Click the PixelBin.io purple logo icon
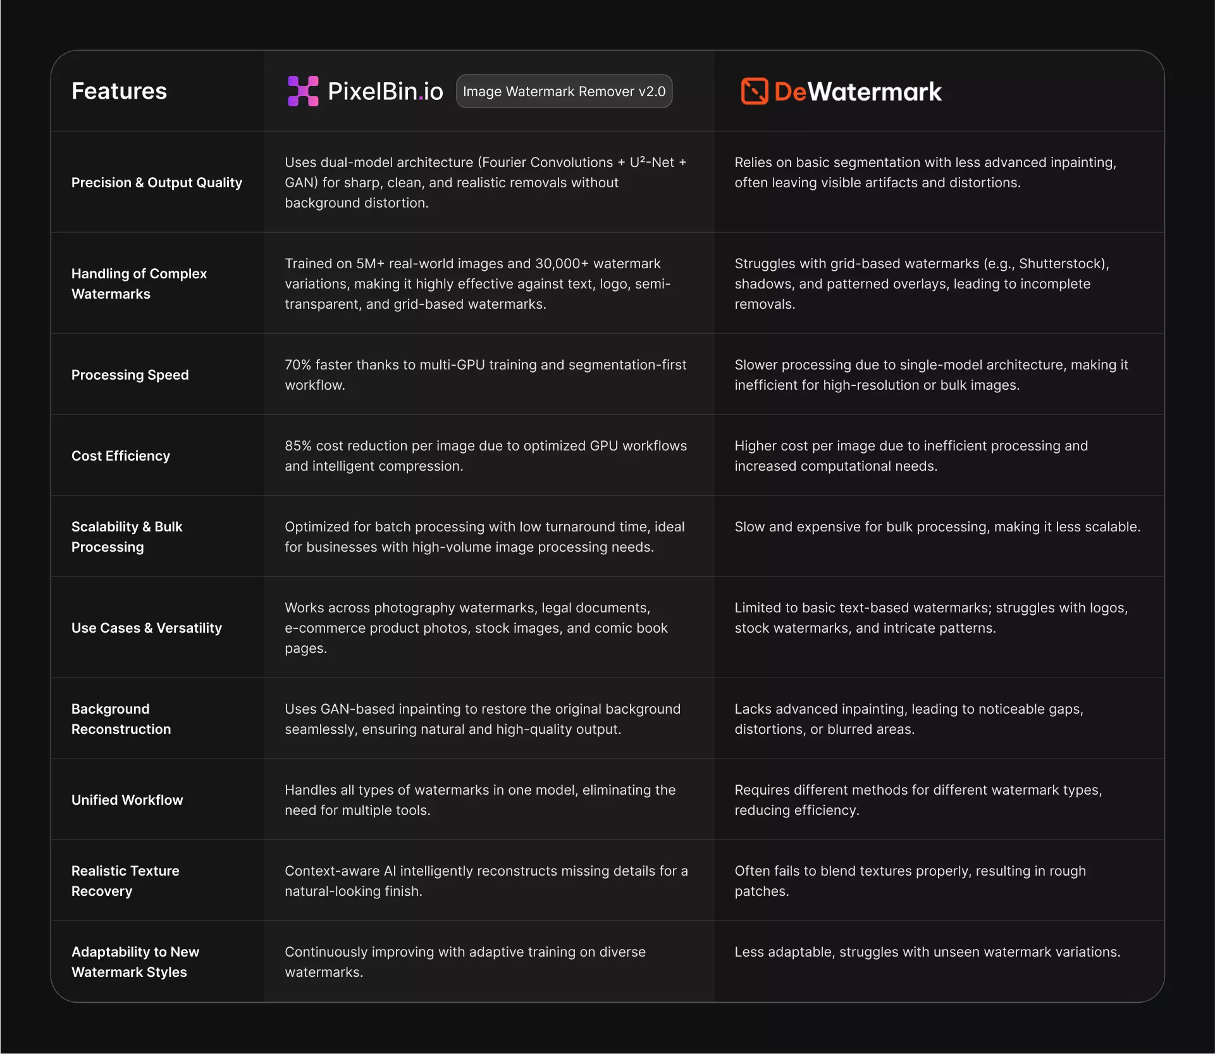The height and width of the screenshot is (1054, 1215). click(x=303, y=91)
